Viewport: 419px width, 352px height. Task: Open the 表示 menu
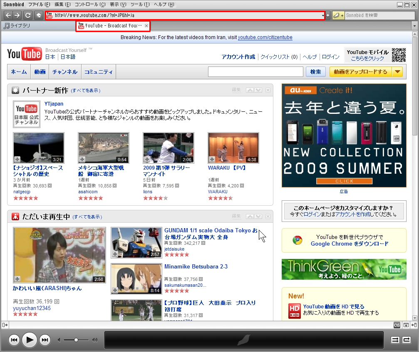[118, 5]
